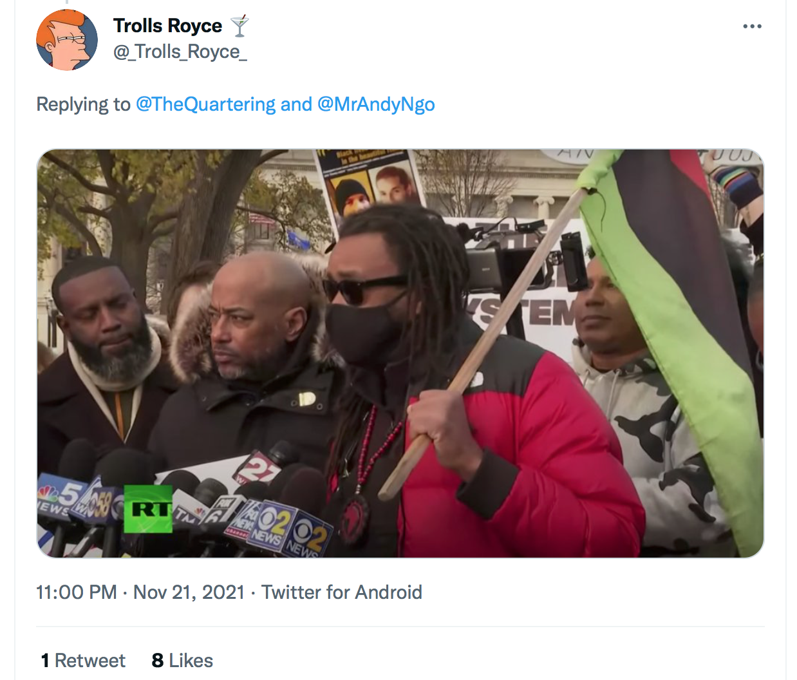Click the CBS 2 News microphone flag

click(290, 530)
